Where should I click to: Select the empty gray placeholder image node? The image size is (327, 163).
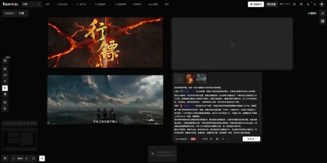pos(232,43)
